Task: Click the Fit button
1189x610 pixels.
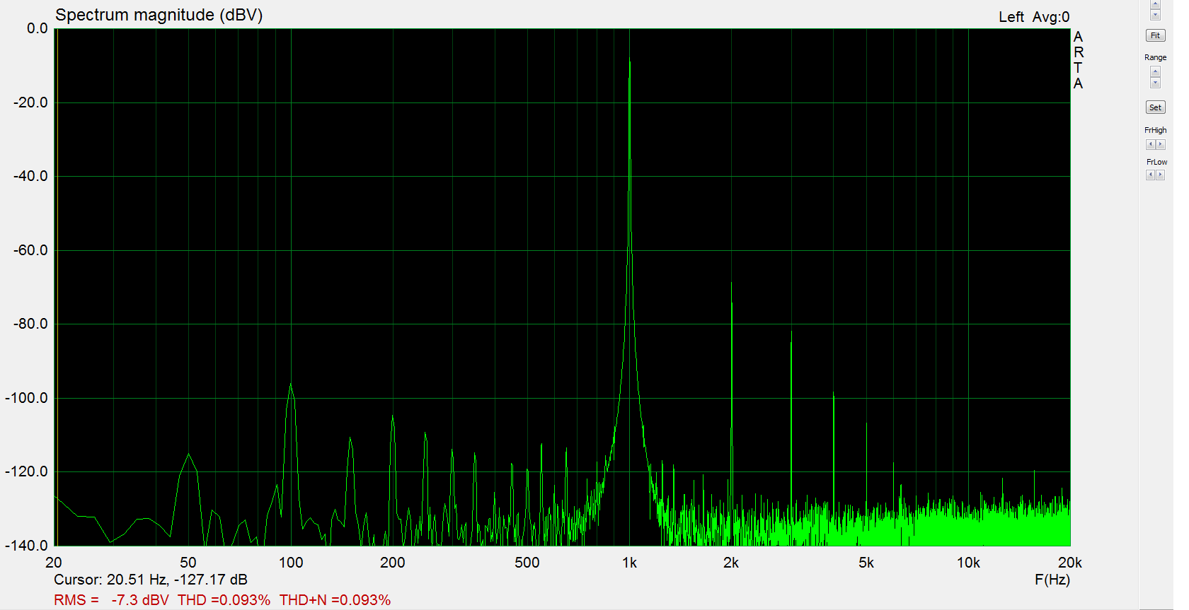Action: pyautogui.click(x=1155, y=35)
